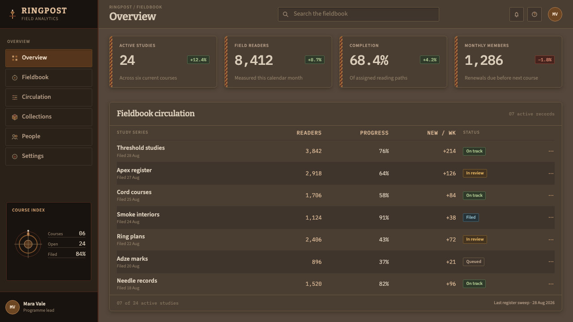Click the Ringpost logo mark

pyautogui.click(x=13, y=14)
